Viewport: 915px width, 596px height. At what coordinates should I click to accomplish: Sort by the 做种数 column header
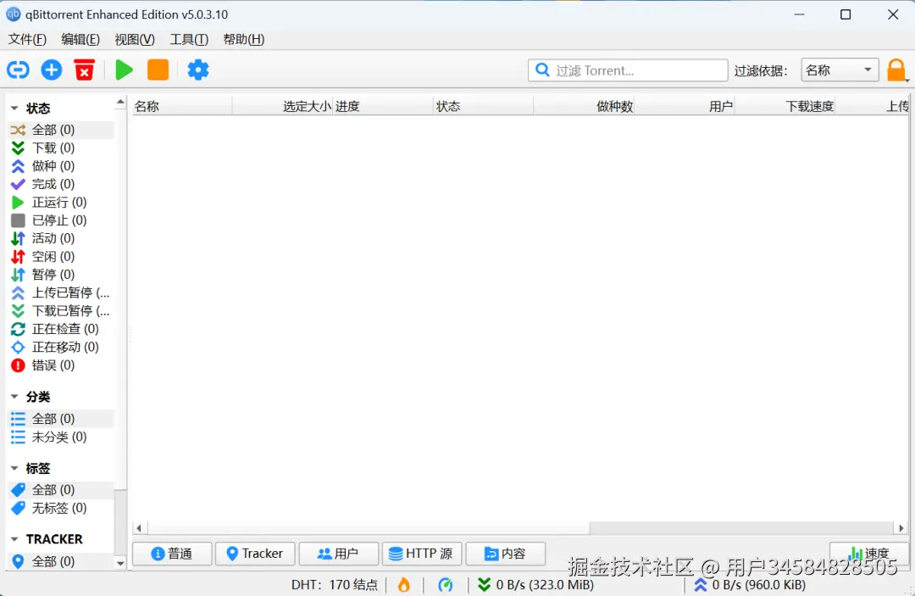(584, 106)
